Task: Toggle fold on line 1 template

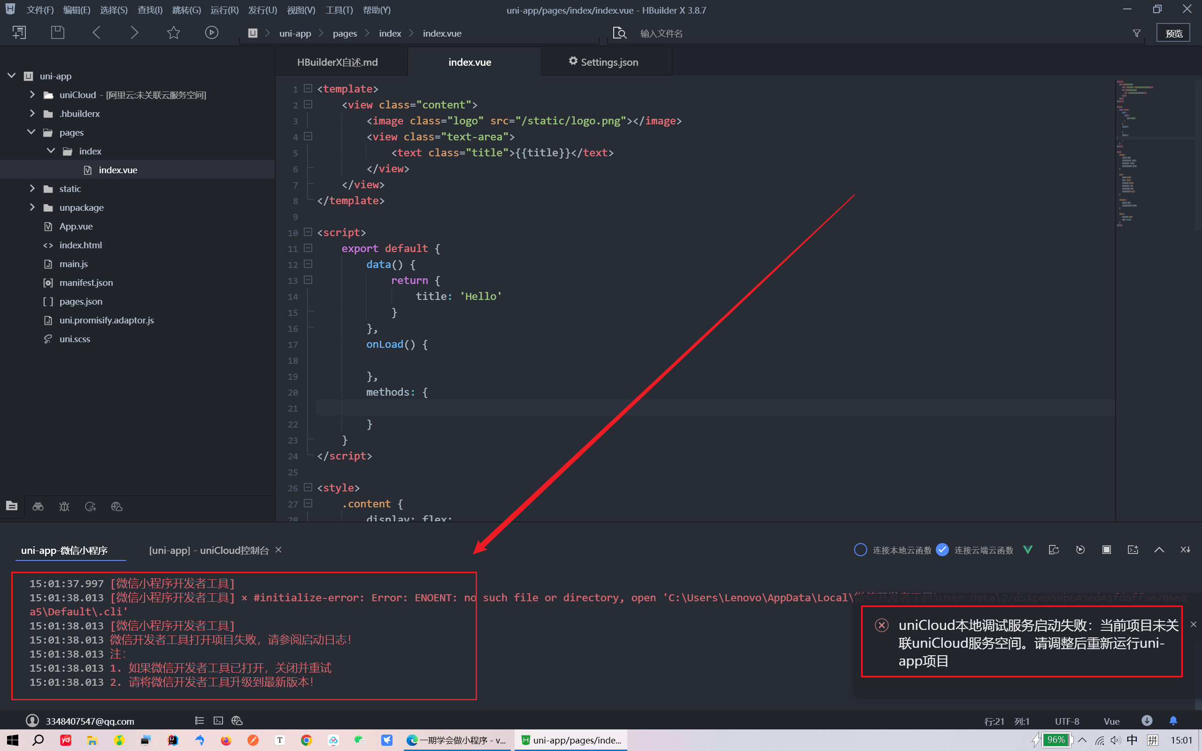Action: [308, 88]
